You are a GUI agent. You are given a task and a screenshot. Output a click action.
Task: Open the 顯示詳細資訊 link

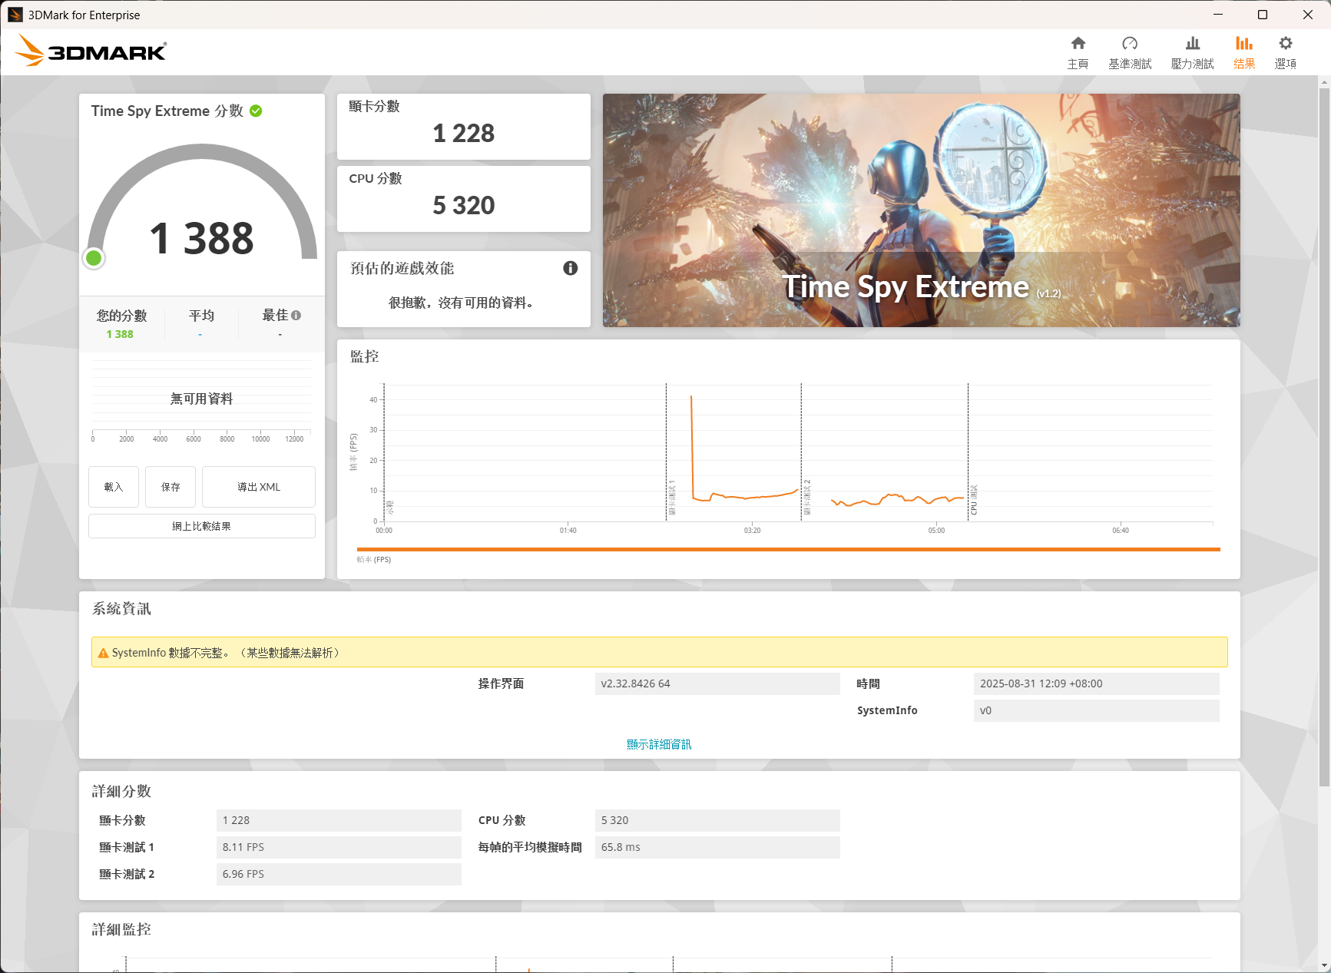pyautogui.click(x=659, y=744)
